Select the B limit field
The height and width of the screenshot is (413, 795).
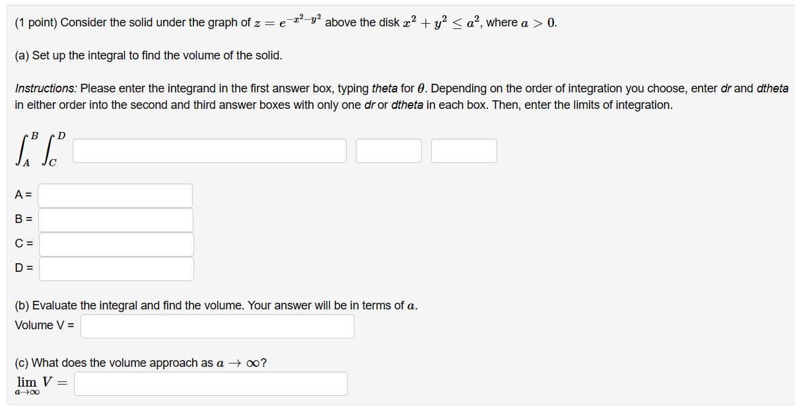[x=116, y=219]
